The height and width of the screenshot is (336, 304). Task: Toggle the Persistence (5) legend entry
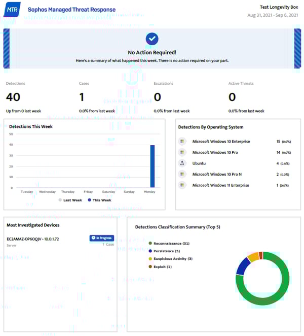point(164,251)
